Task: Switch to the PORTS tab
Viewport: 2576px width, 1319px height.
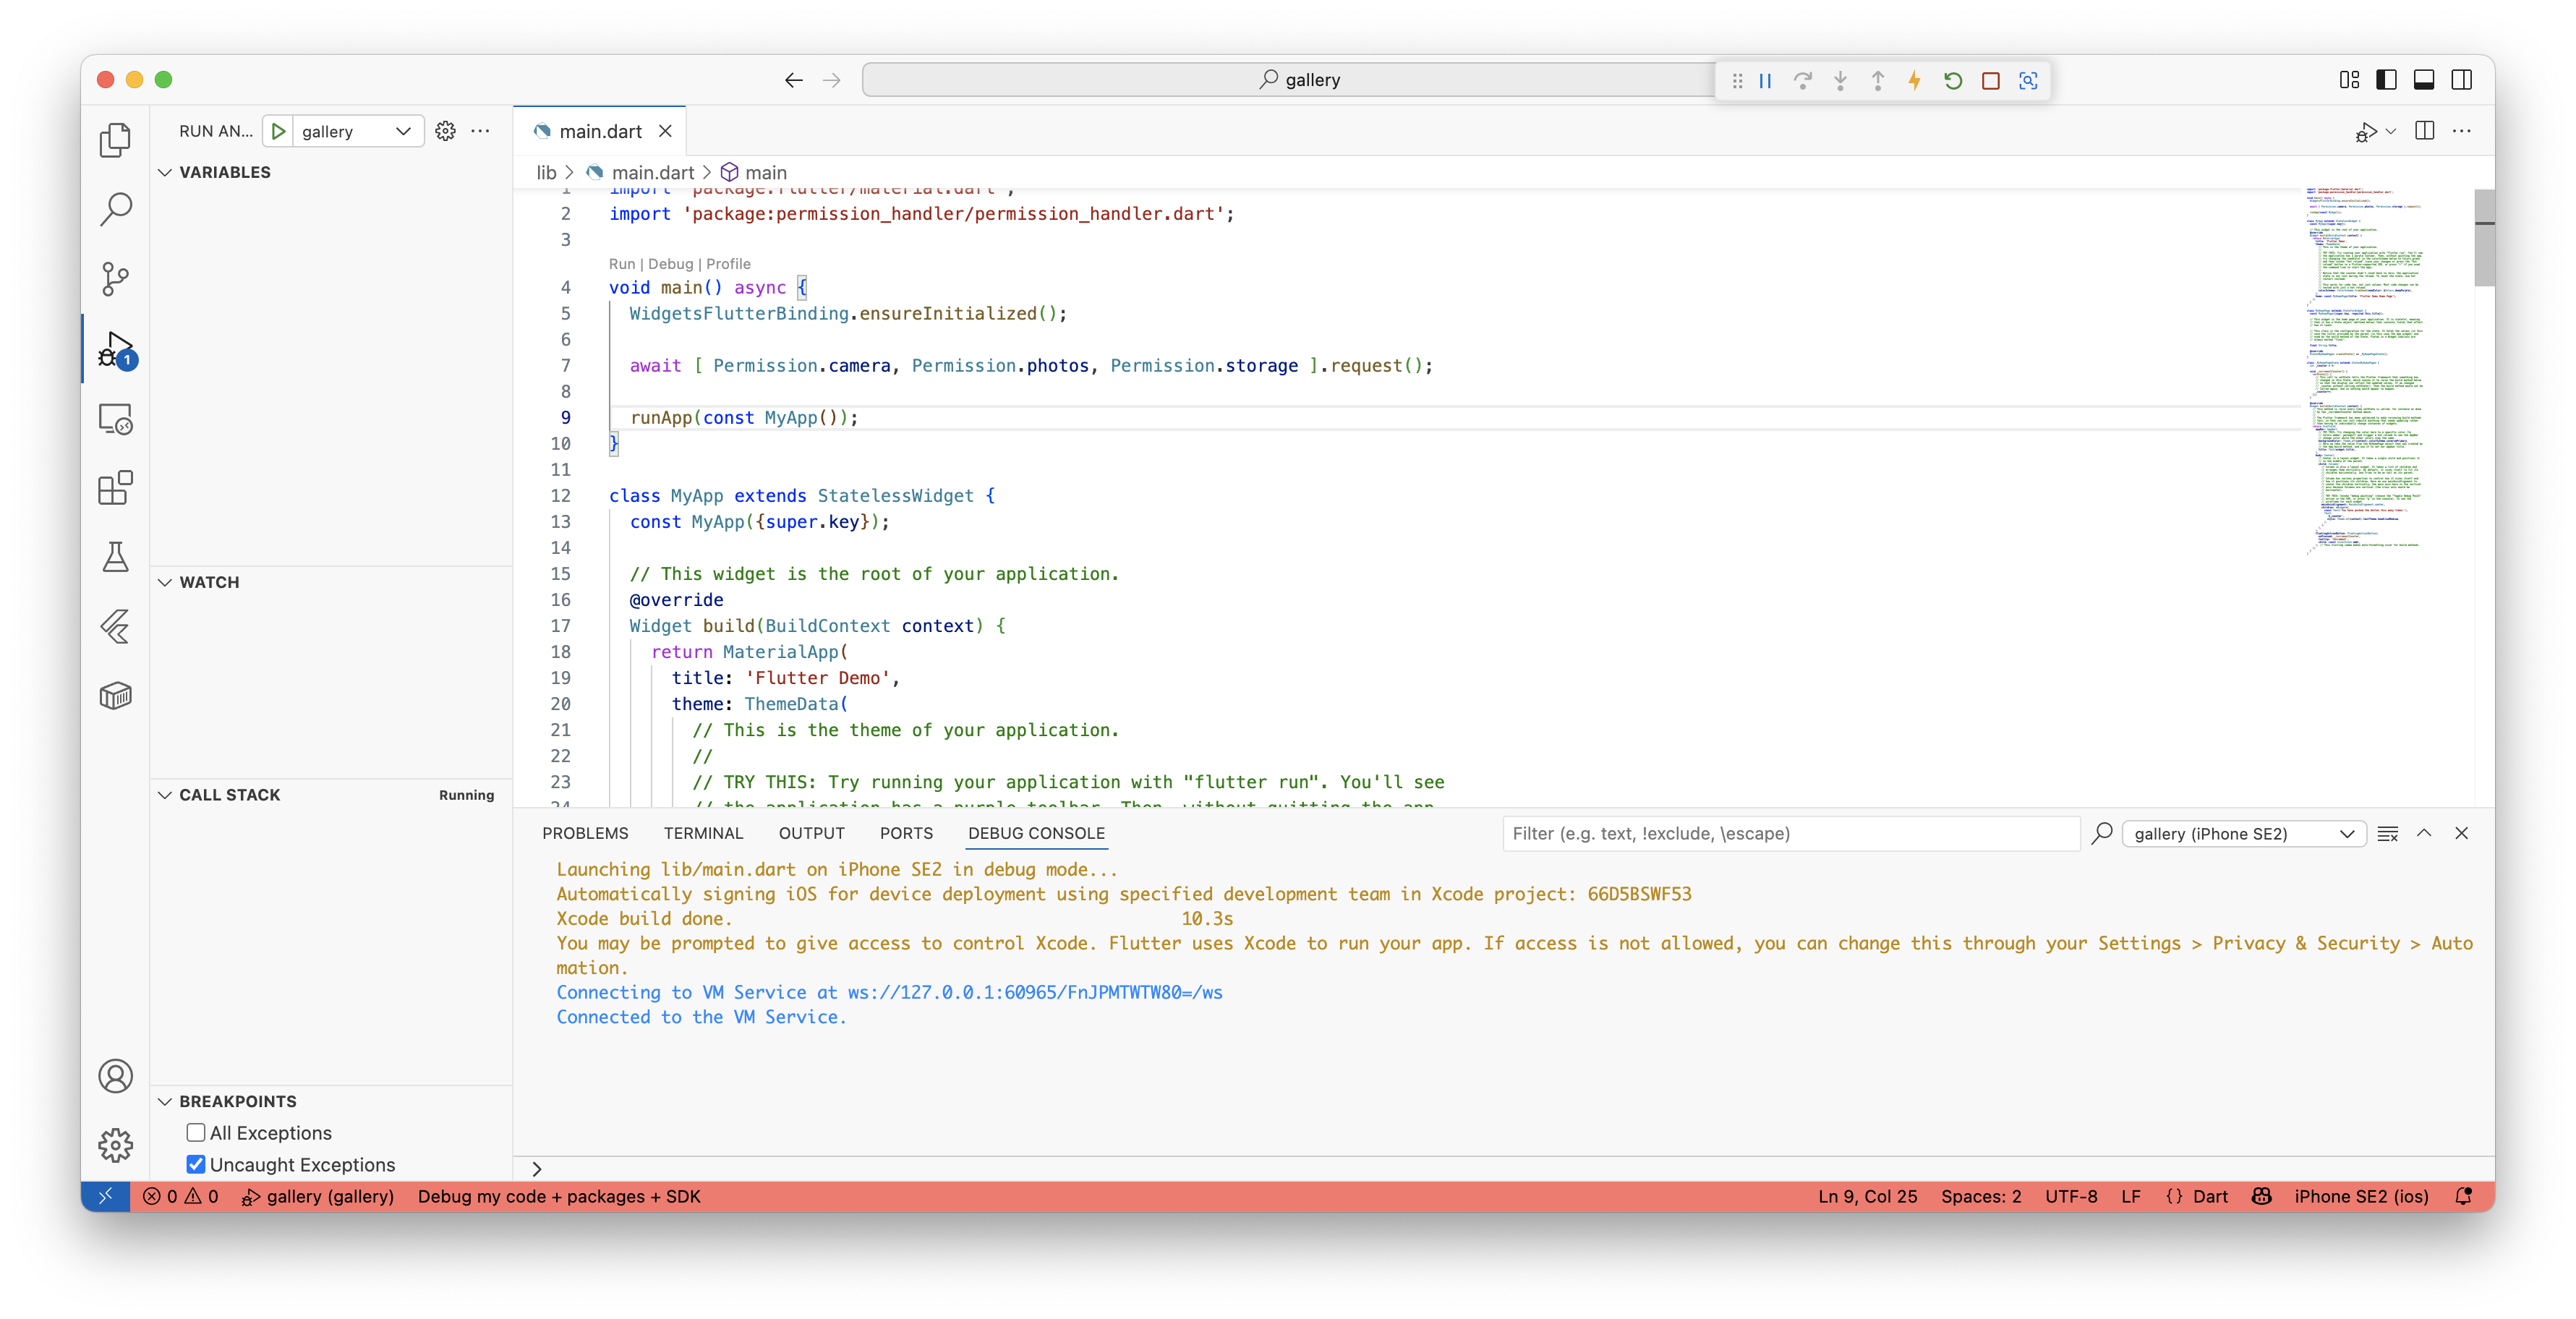Action: tap(906, 833)
